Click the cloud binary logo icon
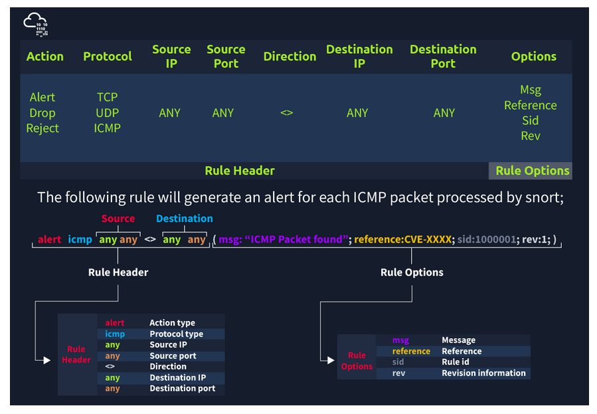The width and height of the screenshot is (597, 414). (x=36, y=25)
